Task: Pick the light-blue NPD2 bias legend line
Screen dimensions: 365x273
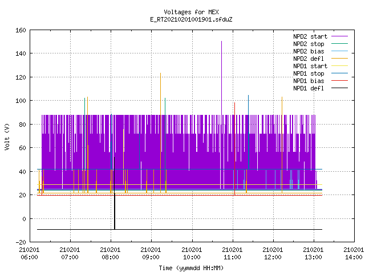Action: [x=339, y=51]
